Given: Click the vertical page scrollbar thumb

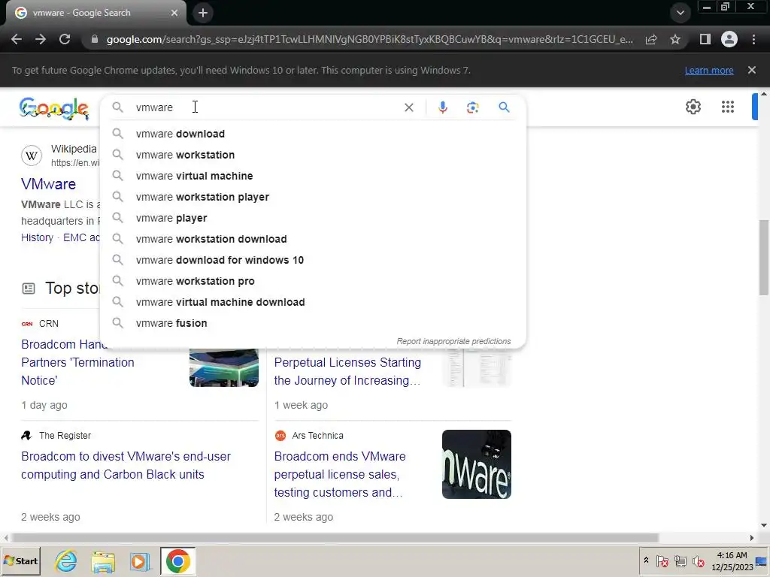Looking at the screenshot, I should pos(764,257).
